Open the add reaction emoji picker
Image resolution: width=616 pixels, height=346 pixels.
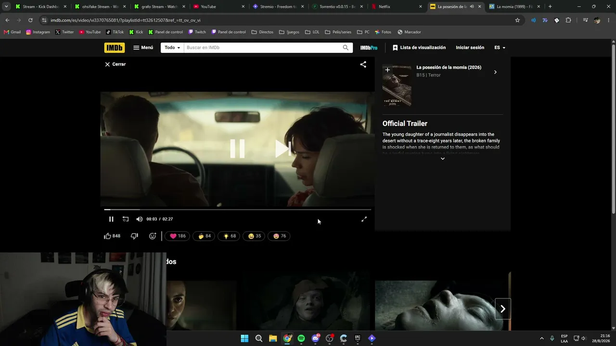point(153,236)
